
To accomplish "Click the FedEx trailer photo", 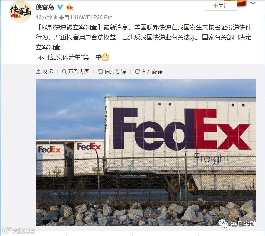I will point(146,152).
